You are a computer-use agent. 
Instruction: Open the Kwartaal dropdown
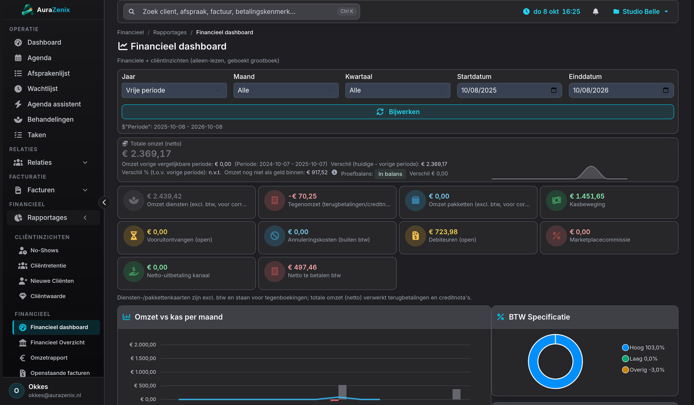pos(397,90)
